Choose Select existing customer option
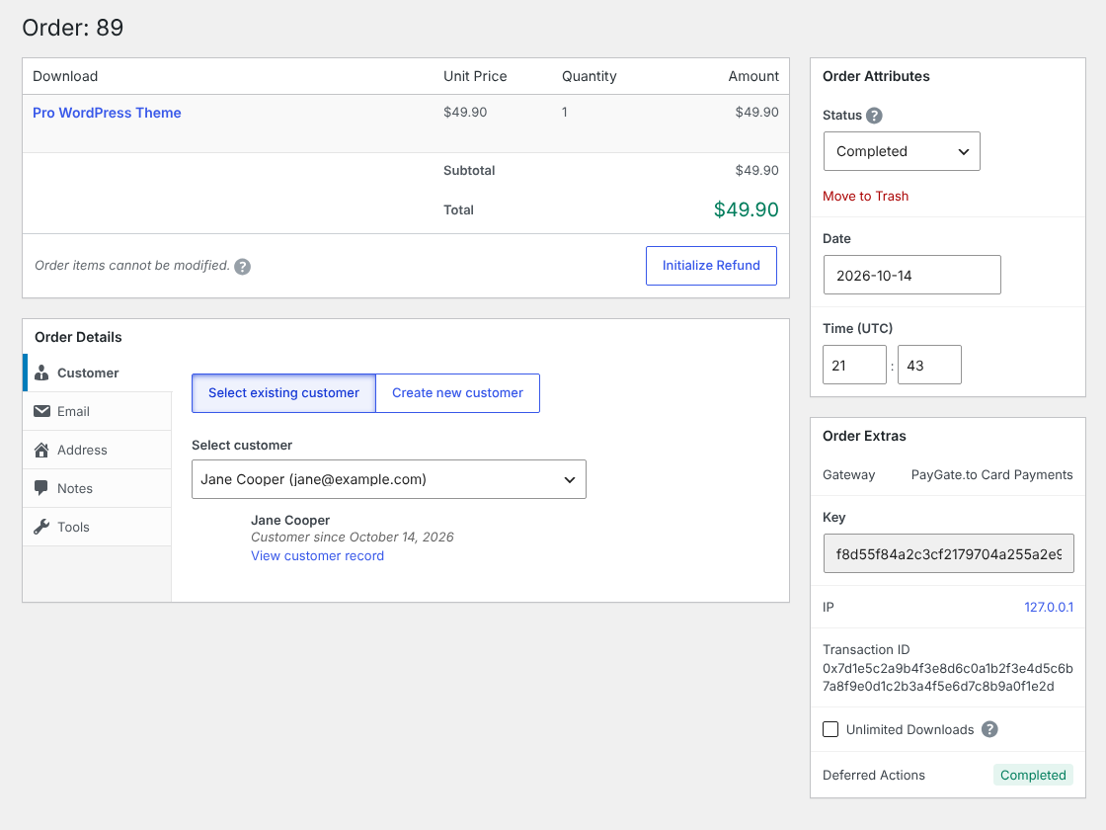Screen dimensions: 1106x830 tap(283, 393)
